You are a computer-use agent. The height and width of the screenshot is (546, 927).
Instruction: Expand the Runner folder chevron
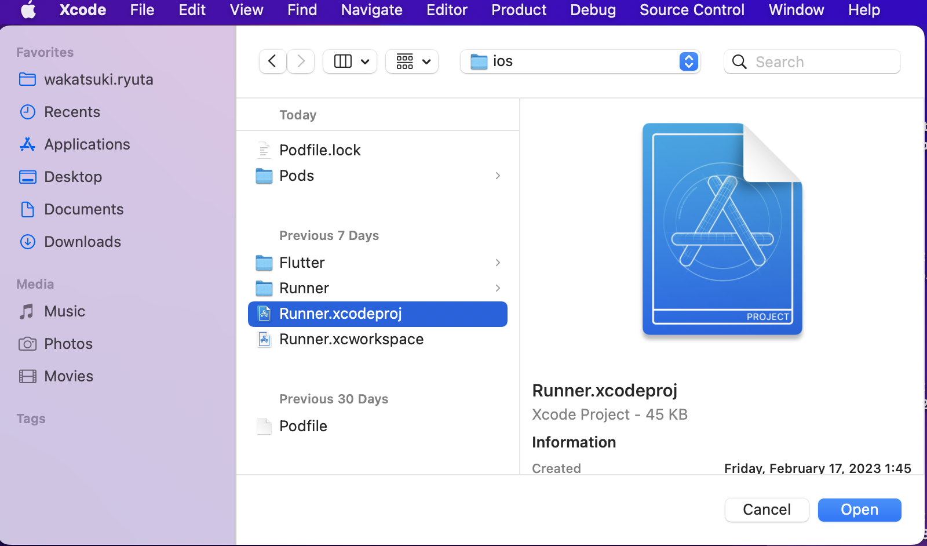coord(498,288)
